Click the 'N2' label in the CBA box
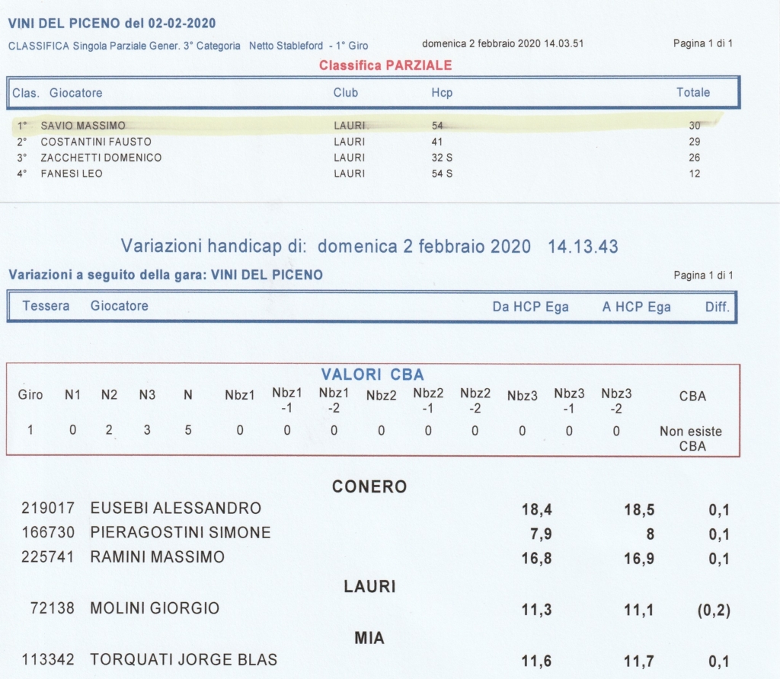Viewport: 780px width, 679px height. (x=109, y=394)
